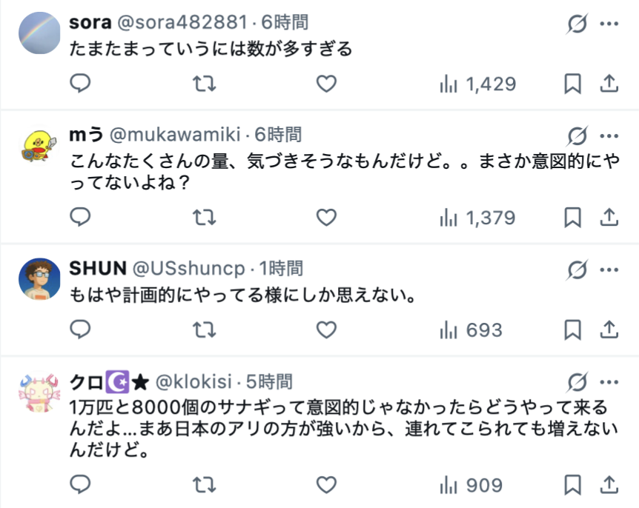This screenshot has width=639, height=508.
Task: Share sora's tweet
Action: (x=609, y=84)
